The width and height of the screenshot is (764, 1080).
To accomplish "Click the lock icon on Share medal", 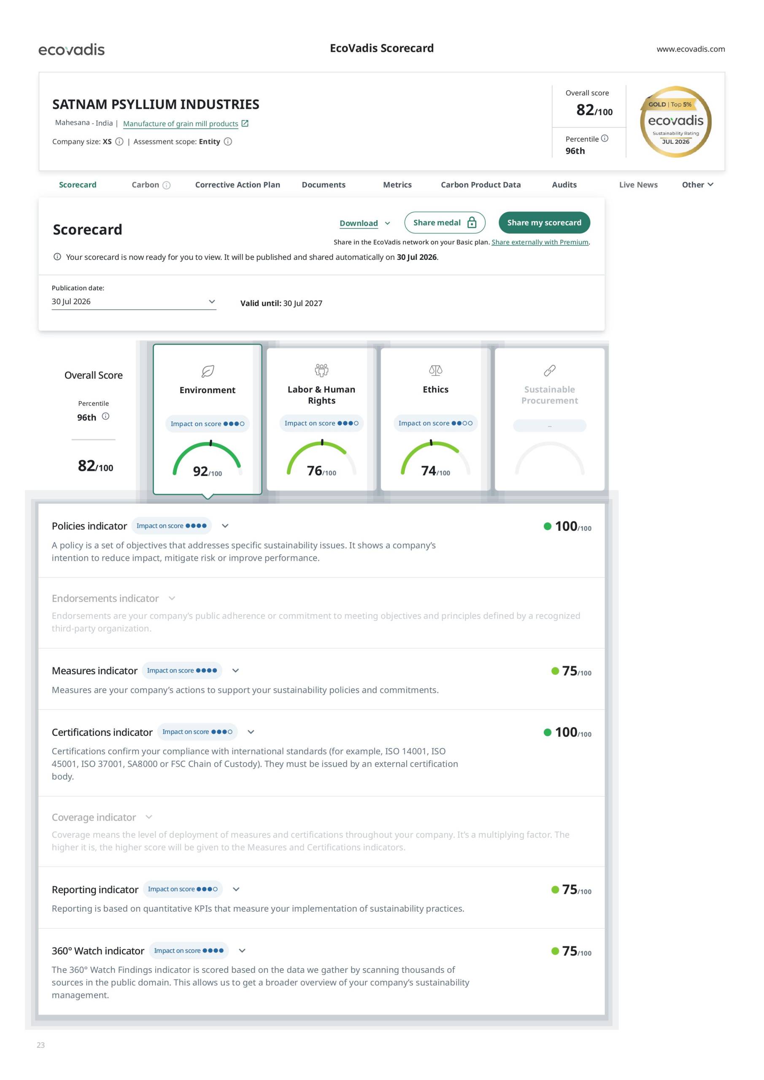I will tap(471, 222).
